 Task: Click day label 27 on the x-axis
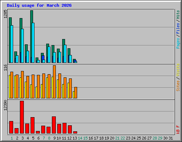click(149, 138)
